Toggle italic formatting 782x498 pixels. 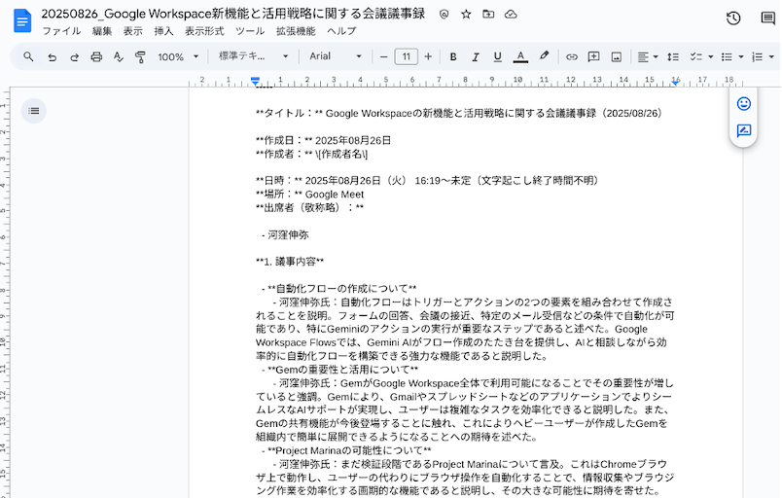click(476, 56)
